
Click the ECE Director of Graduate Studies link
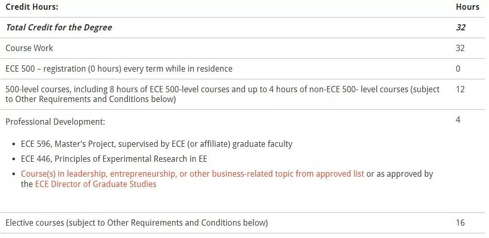(96, 184)
